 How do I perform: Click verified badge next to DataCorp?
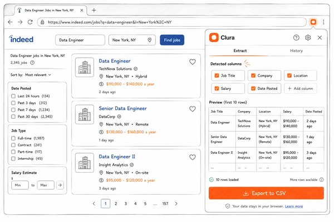pyautogui.click(x=119, y=117)
